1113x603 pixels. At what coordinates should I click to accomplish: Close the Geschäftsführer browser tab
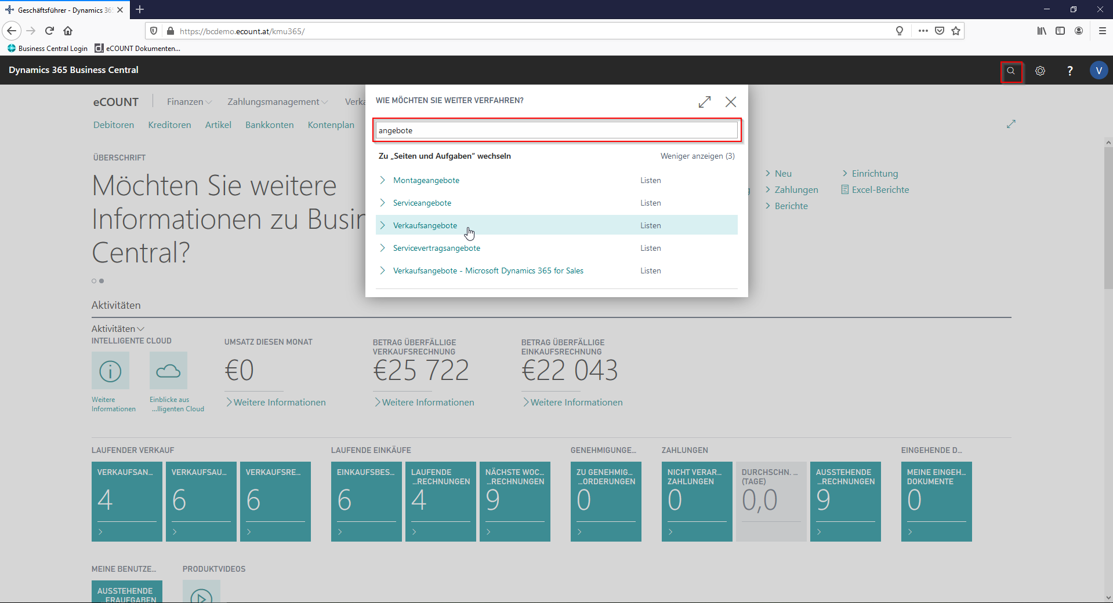[120, 10]
